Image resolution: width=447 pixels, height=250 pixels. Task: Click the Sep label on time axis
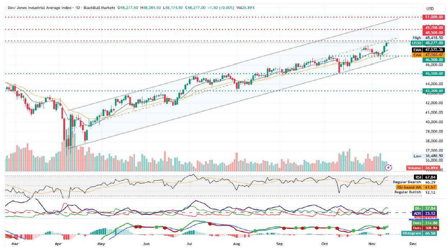[x=280, y=244]
